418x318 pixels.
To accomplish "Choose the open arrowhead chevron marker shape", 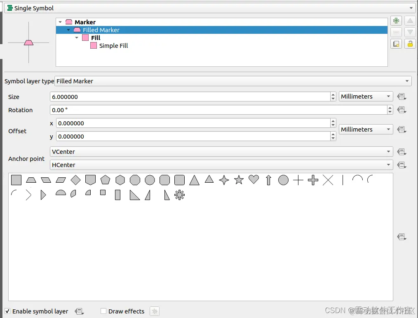I will click(x=28, y=195).
